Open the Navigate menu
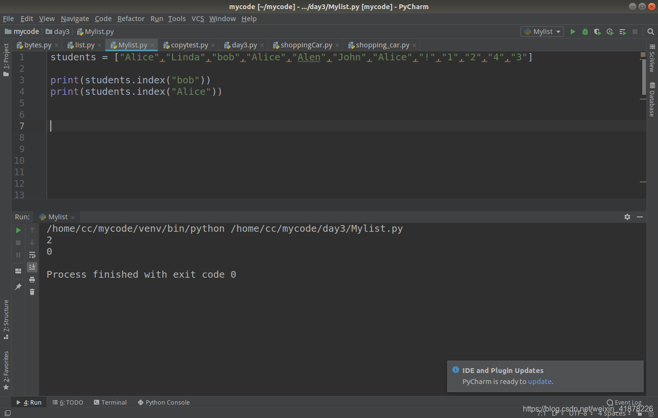 75,19
